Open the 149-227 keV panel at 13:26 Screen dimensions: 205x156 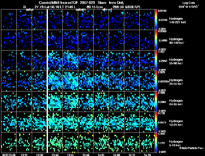[x=9, y=20]
